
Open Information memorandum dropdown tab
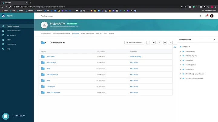coord(61,33)
